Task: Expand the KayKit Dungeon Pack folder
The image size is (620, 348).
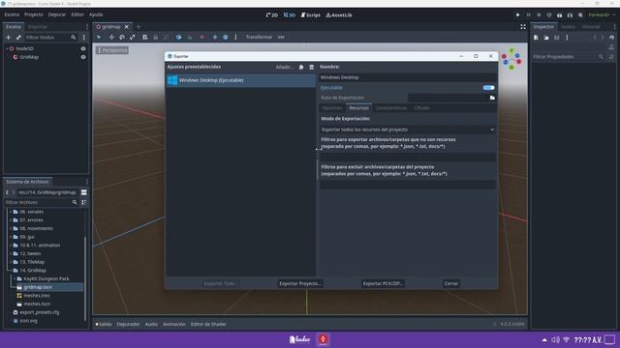Action: 15,278
